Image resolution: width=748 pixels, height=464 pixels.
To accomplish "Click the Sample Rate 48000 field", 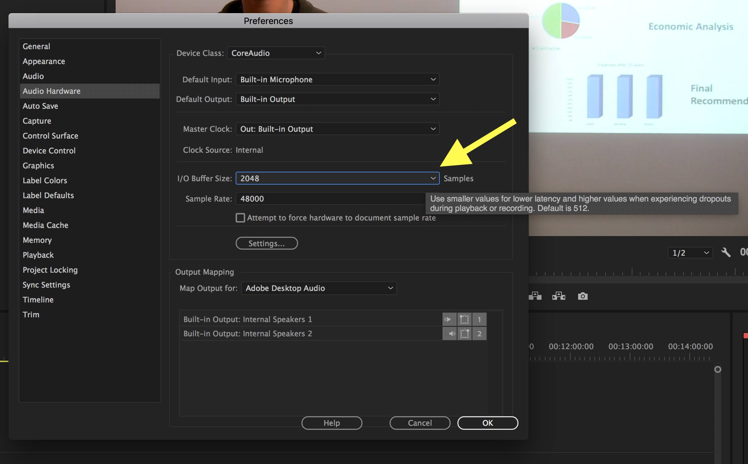I will (x=331, y=199).
